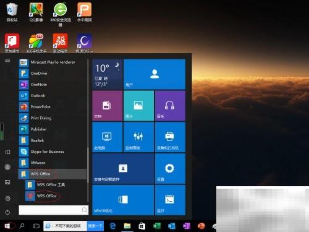Open the WPS Office 工具 subfolder
This screenshot has height=232, width=309.
(56, 185)
